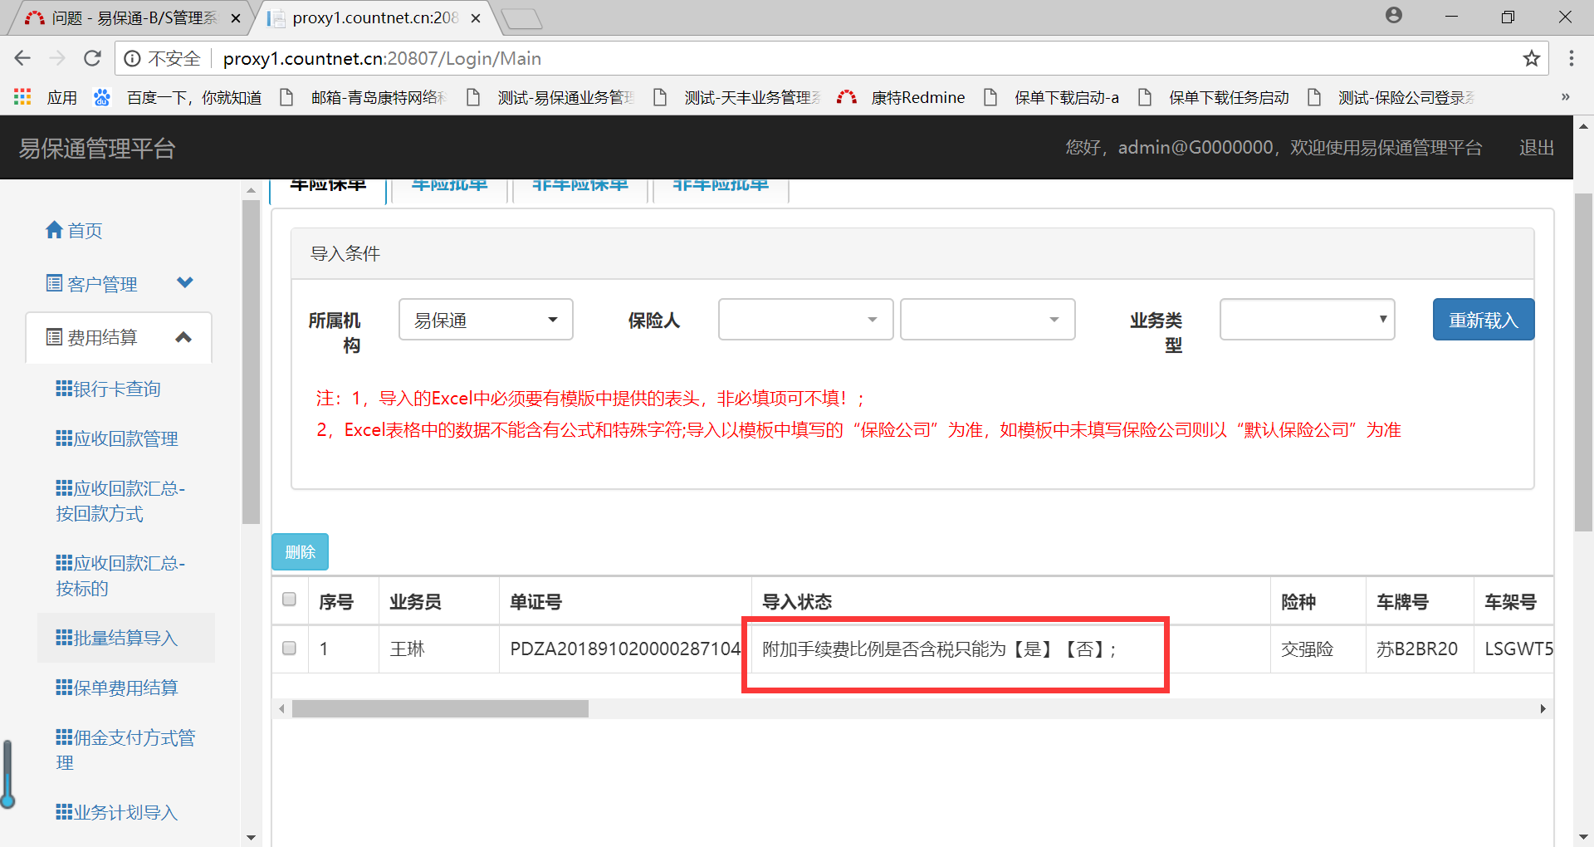Click the 交强险 cell
This screenshot has height=847, width=1594.
click(x=1318, y=649)
